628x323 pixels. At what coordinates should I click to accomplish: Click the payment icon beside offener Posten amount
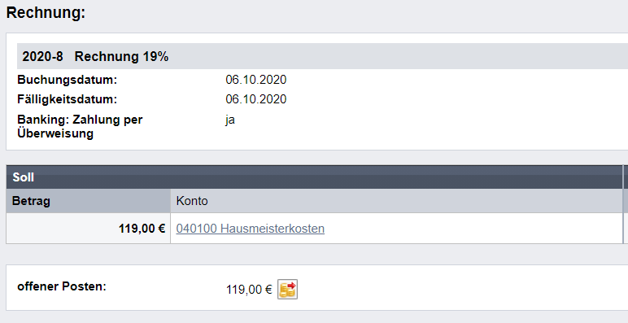pos(288,290)
